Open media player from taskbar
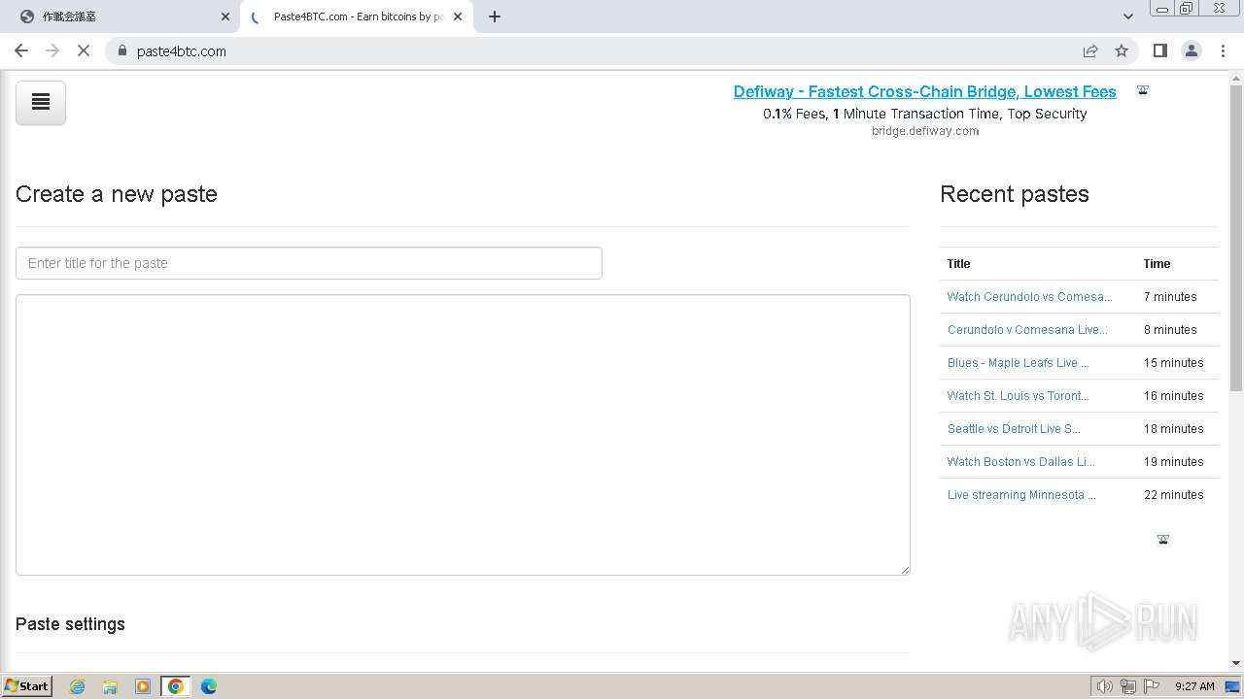1244x699 pixels. pyautogui.click(x=143, y=686)
